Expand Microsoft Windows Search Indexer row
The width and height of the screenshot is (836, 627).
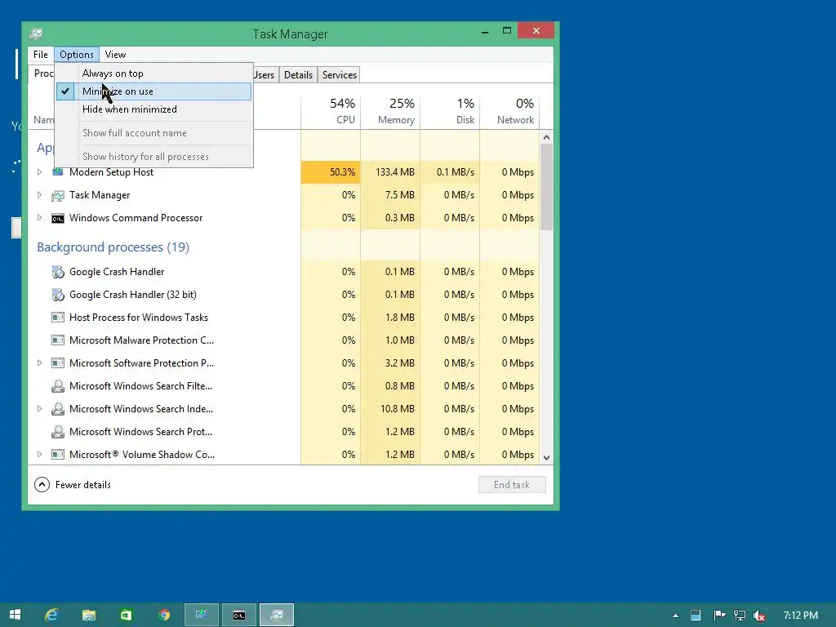coord(39,408)
